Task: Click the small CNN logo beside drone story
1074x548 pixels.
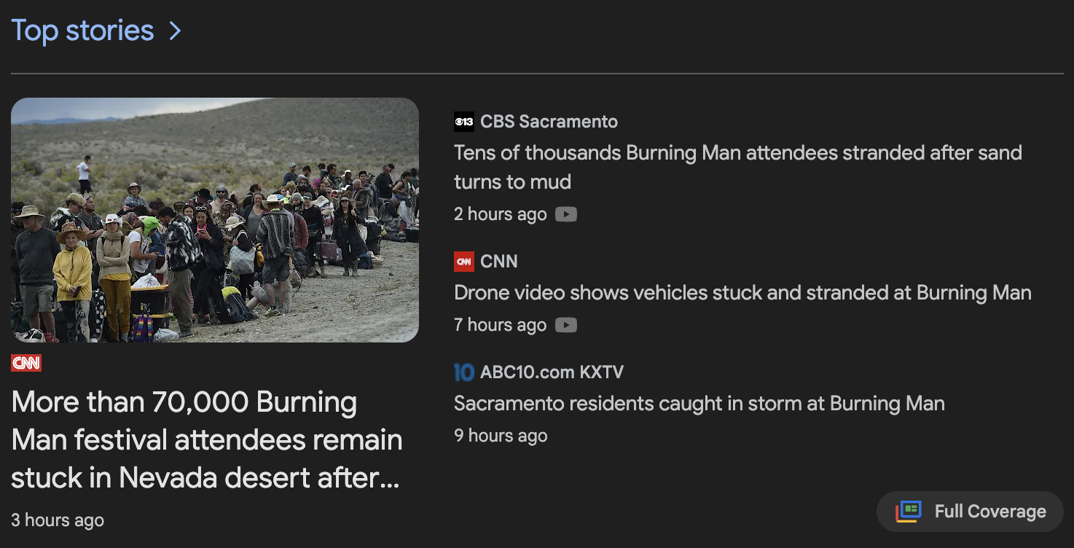Action: pos(463,262)
